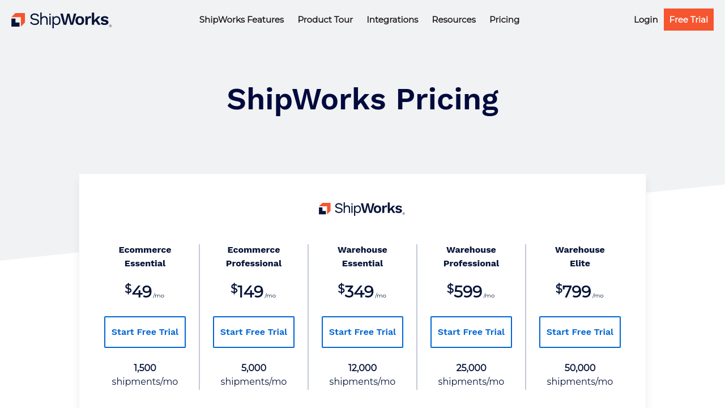Open the ShipWorks Features menu
Viewport: 725px width, 408px height.
[x=241, y=20]
